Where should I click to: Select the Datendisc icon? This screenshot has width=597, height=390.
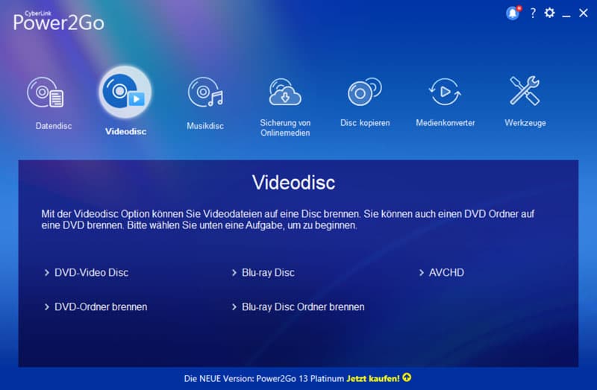pyautogui.click(x=46, y=92)
